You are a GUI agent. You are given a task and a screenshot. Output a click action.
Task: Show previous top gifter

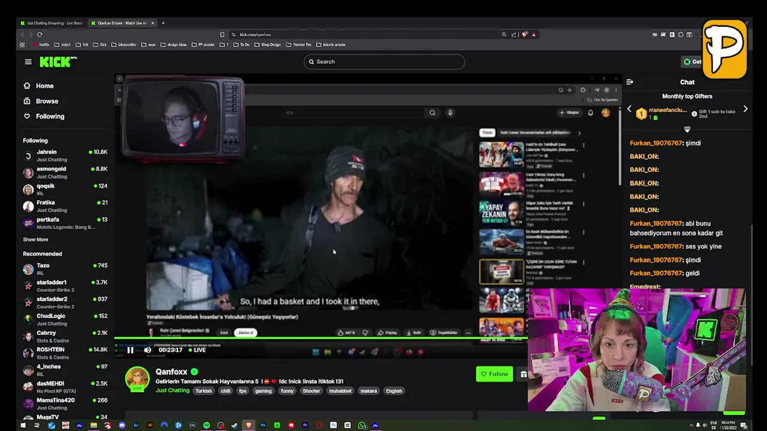(x=629, y=109)
